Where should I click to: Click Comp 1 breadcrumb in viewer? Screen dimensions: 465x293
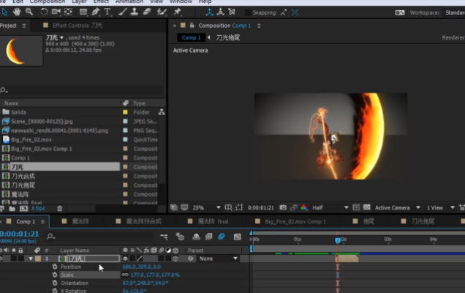tap(191, 38)
